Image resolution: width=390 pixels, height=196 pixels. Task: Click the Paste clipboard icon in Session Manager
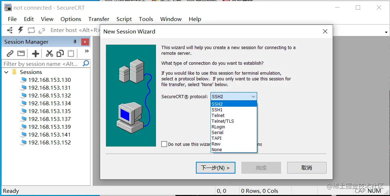[71, 53]
